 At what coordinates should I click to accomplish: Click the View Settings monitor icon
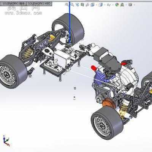tap(130, 5)
